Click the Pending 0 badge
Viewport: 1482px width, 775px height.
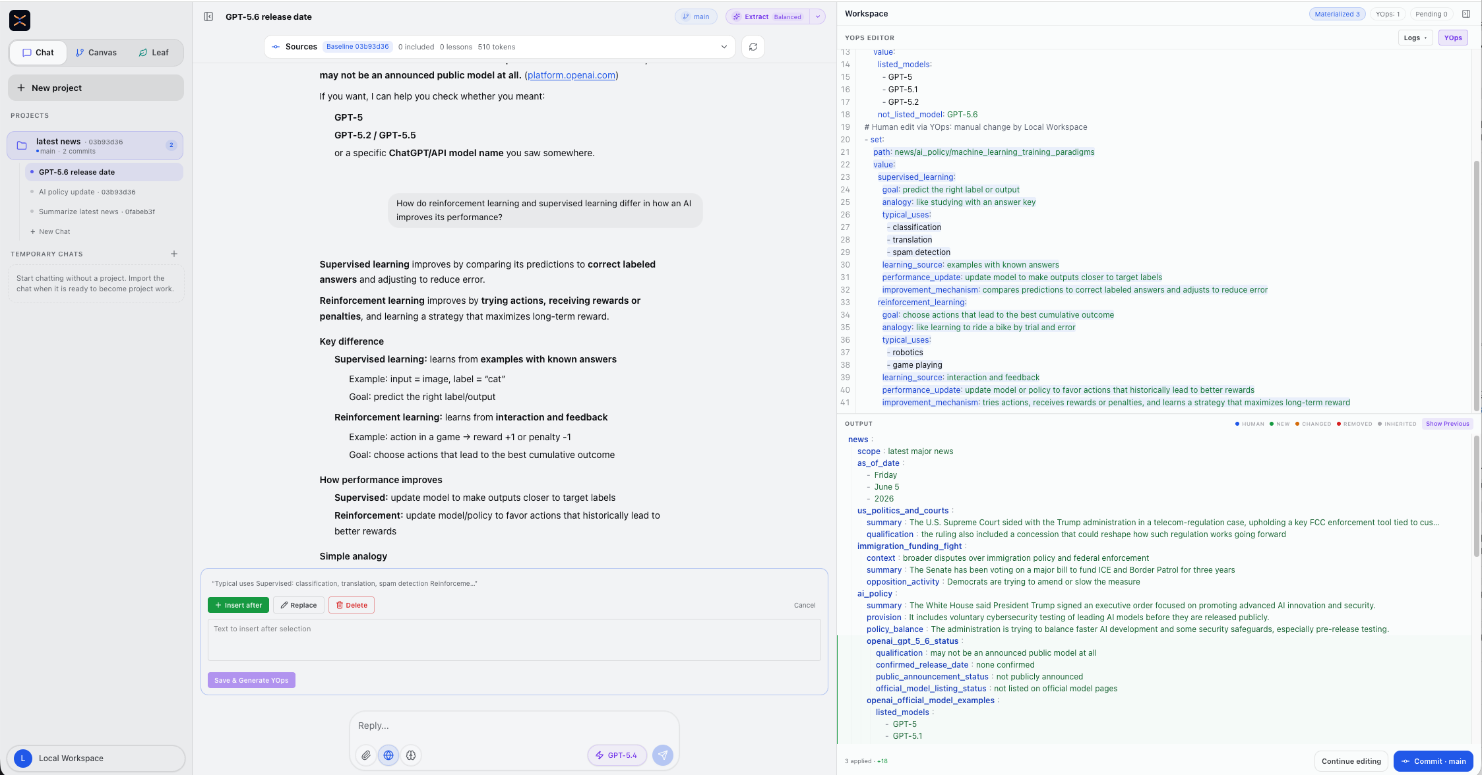point(1431,14)
